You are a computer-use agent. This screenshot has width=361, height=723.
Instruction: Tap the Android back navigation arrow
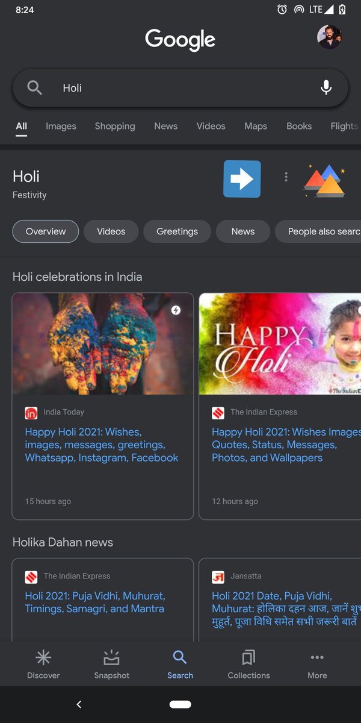(79, 704)
